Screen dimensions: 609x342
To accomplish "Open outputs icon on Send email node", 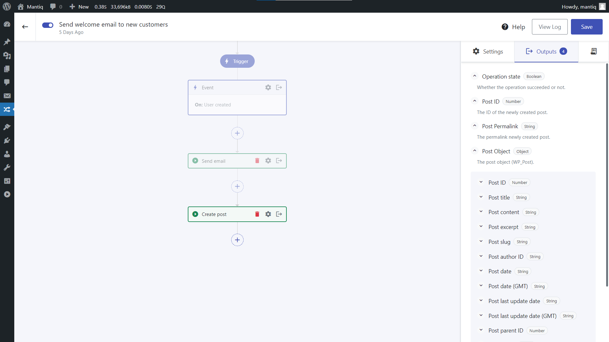I will 279,161.
